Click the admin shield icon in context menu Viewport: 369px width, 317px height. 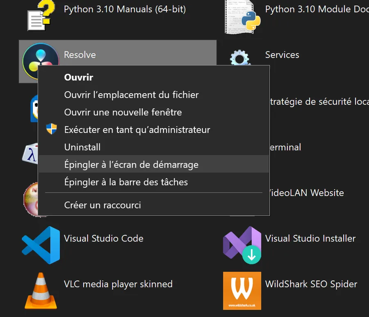(51, 129)
